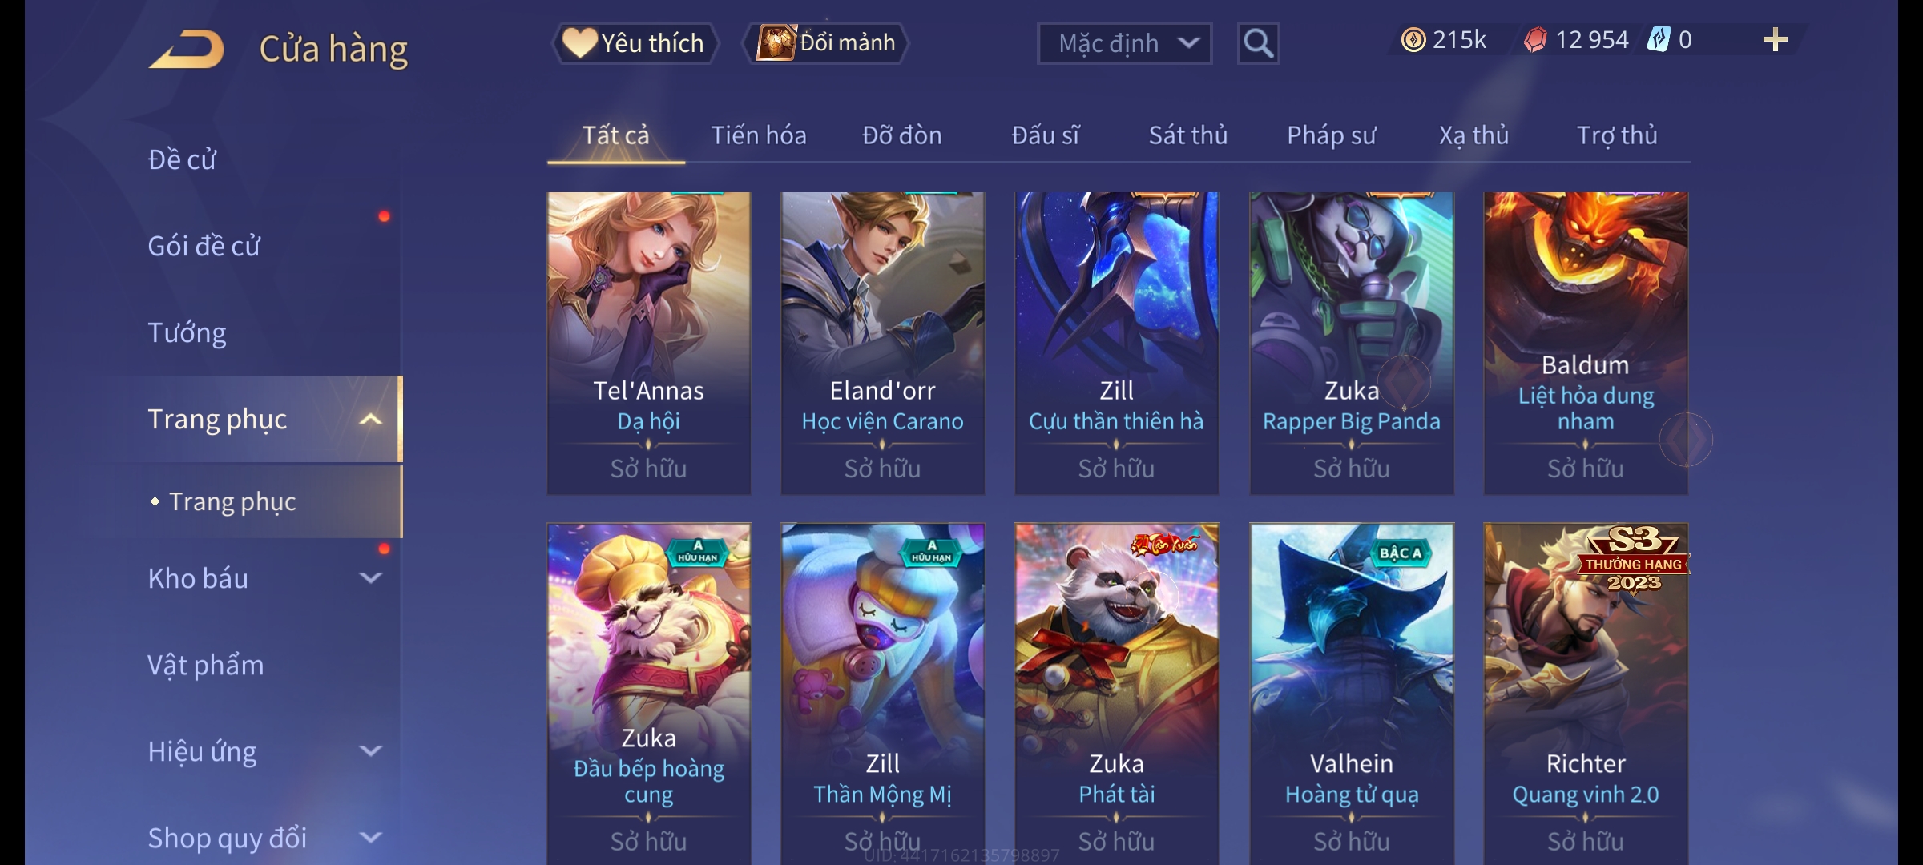This screenshot has height=865, width=1923.
Task: Tap the plus icon to add currency
Action: (1776, 40)
